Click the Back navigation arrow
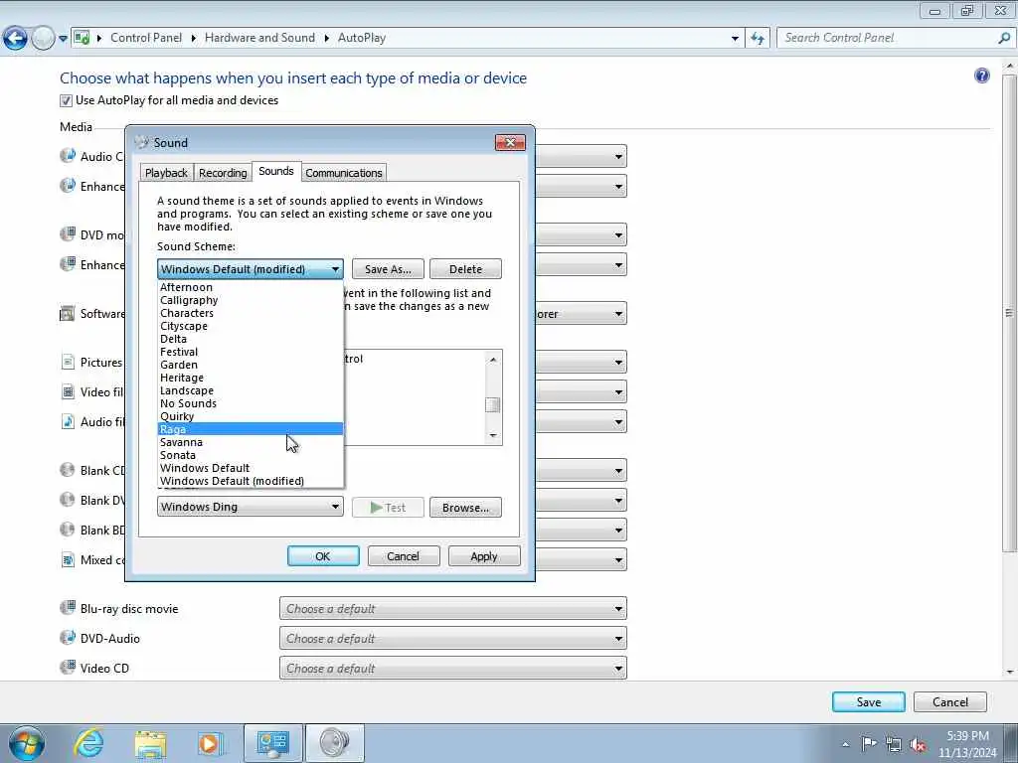Image resolution: width=1018 pixels, height=763 pixels. click(x=16, y=39)
